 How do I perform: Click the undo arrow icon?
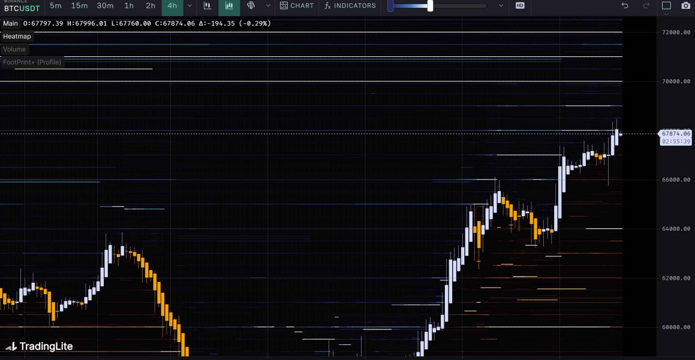[625, 6]
